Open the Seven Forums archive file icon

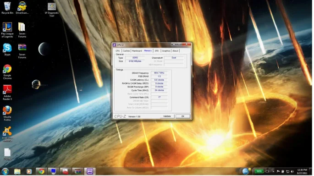(x=22, y=51)
